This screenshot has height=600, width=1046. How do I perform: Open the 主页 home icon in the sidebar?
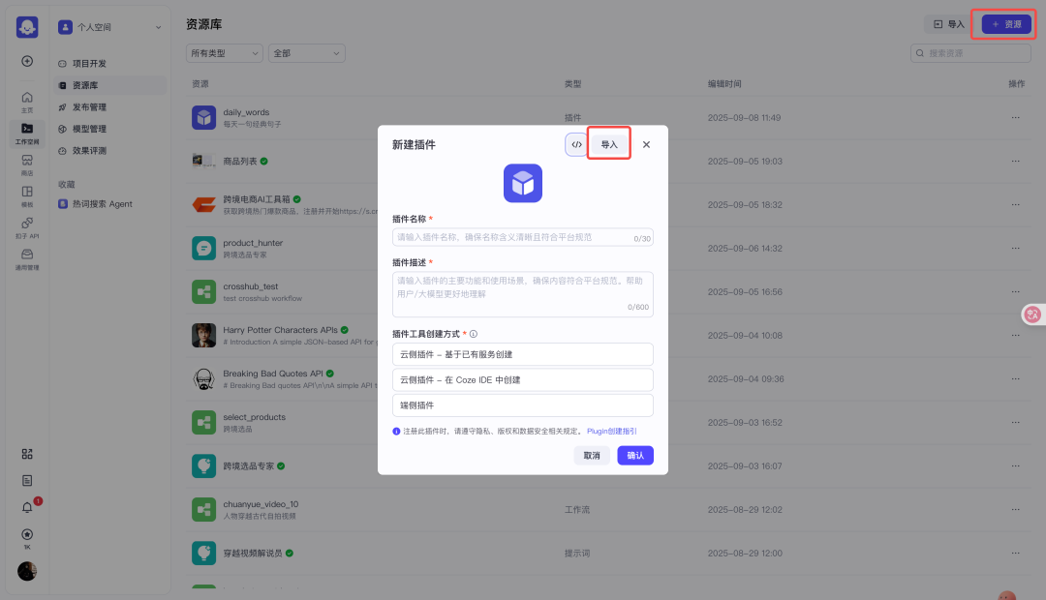click(x=27, y=99)
